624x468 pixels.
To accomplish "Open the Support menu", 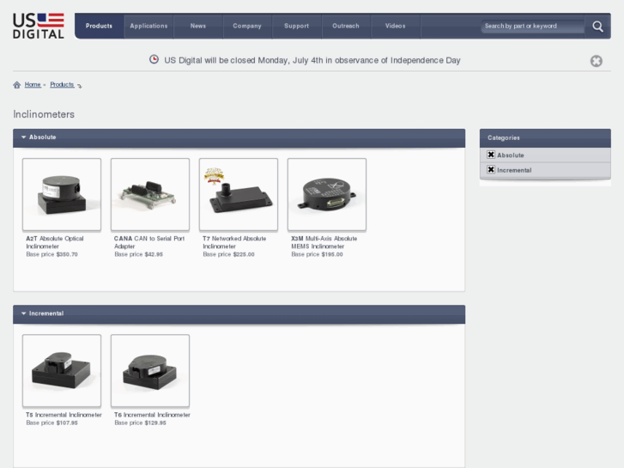I will pyautogui.click(x=296, y=26).
